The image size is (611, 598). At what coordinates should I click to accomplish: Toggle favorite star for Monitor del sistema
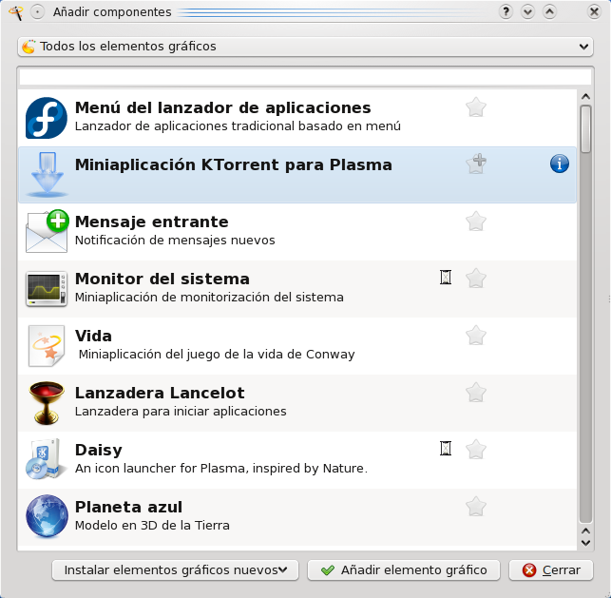[x=476, y=279]
